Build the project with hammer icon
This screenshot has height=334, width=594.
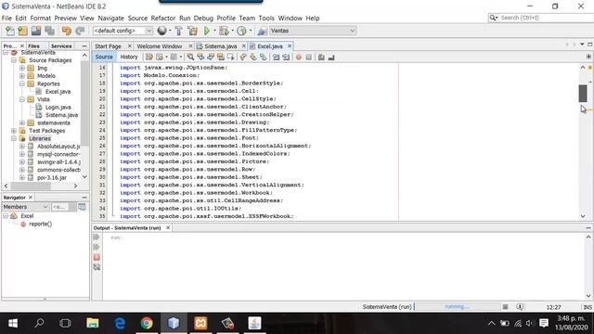click(178, 31)
